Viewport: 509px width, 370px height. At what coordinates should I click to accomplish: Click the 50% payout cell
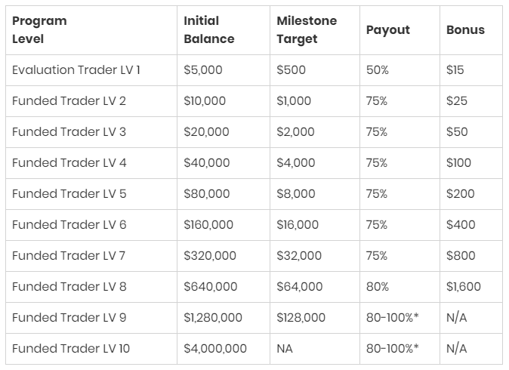[x=378, y=70]
